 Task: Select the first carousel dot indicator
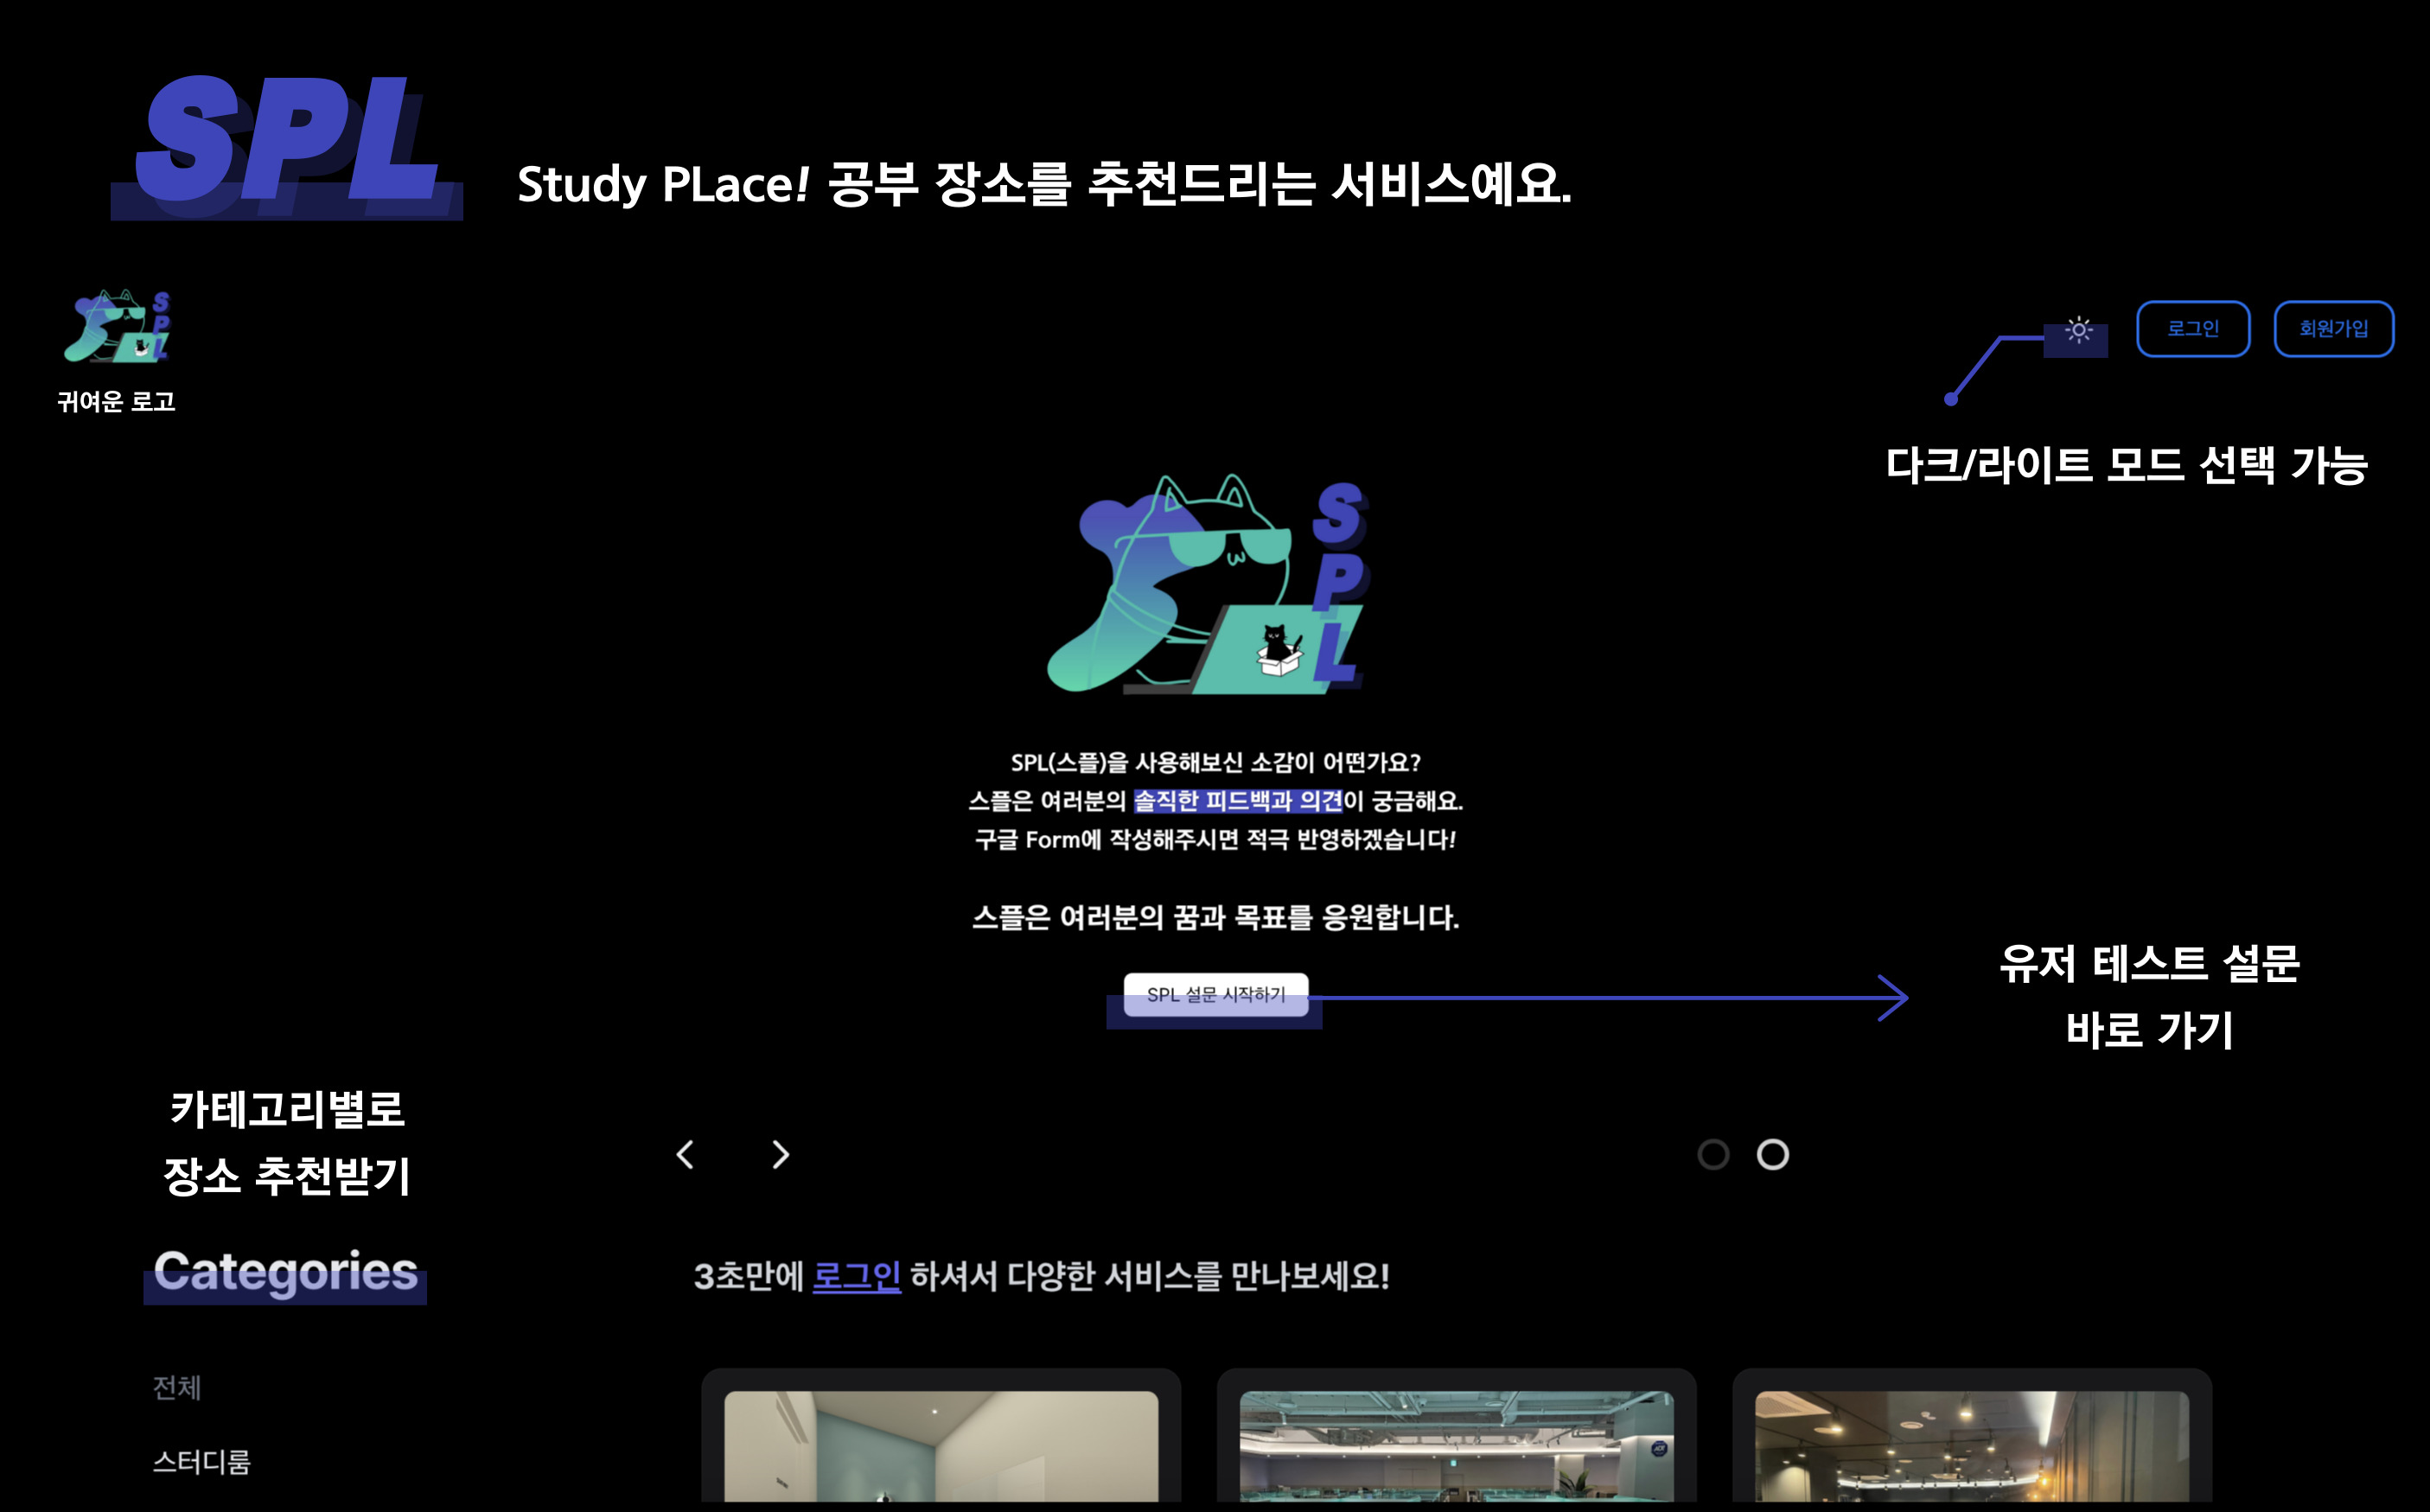(1713, 1155)
